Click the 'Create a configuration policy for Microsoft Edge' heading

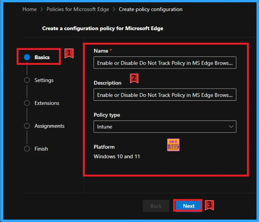103,28
